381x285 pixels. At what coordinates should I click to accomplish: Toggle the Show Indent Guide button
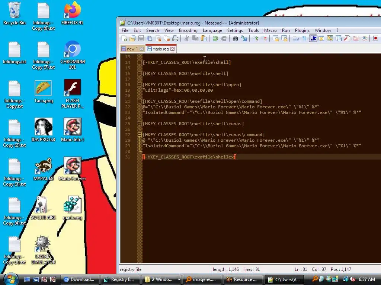coord(313,38)
